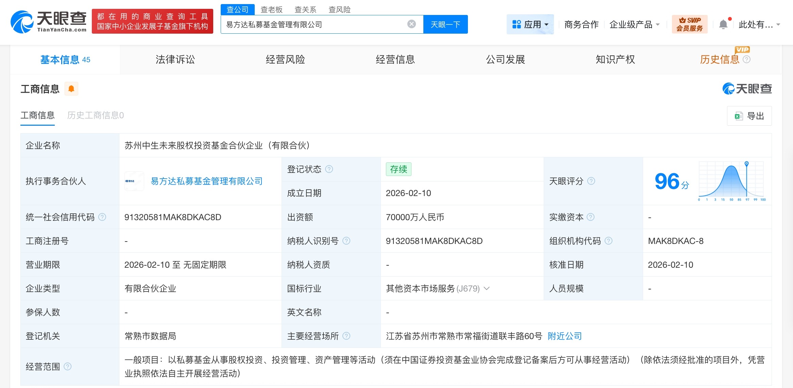Viewport: 793px width, 388px height.
Task: Switch to the 法律诉讼 tab
Action: click(175, 59)
